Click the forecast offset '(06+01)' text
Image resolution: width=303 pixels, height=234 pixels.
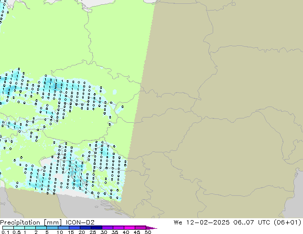coord(288,223)
